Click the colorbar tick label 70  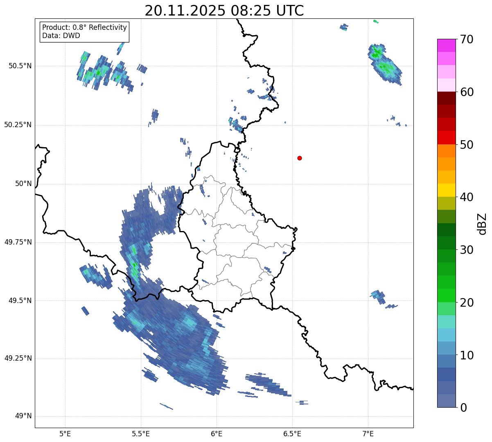pyautogui.click(x=466, y=40)
